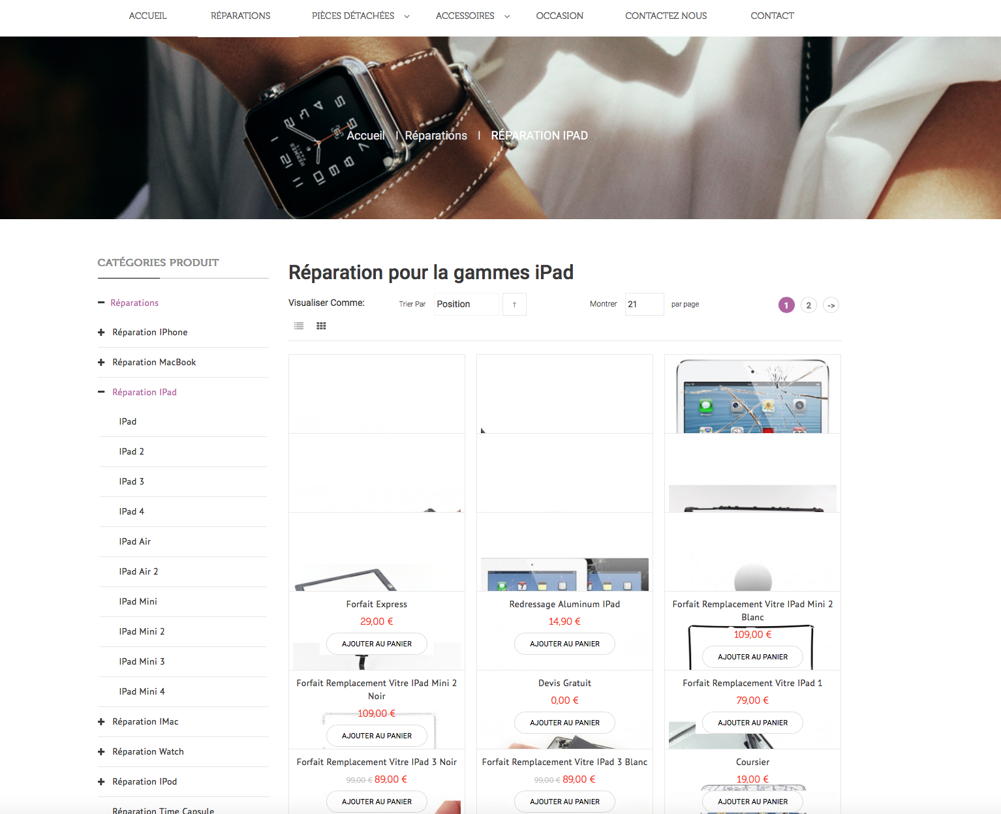Open the Trier Par Position dropdown
Image resolution: width=1001 pixels, height=814 pixels.
pyautogui.click(x=467, y=305)
